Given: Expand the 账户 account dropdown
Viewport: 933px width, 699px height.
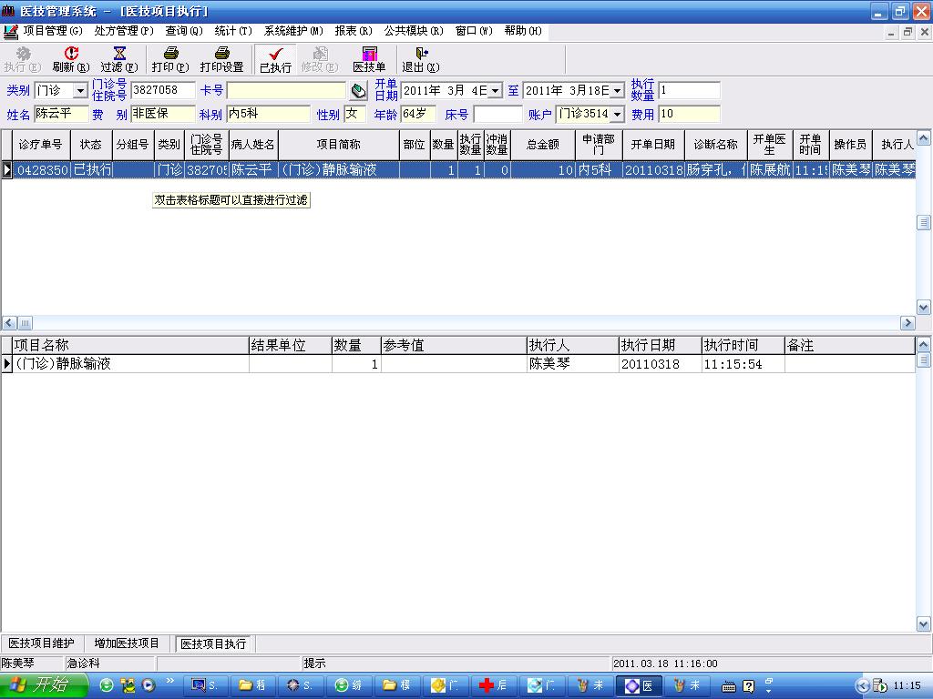Looking at the screenshot, I should coord(617,115).
